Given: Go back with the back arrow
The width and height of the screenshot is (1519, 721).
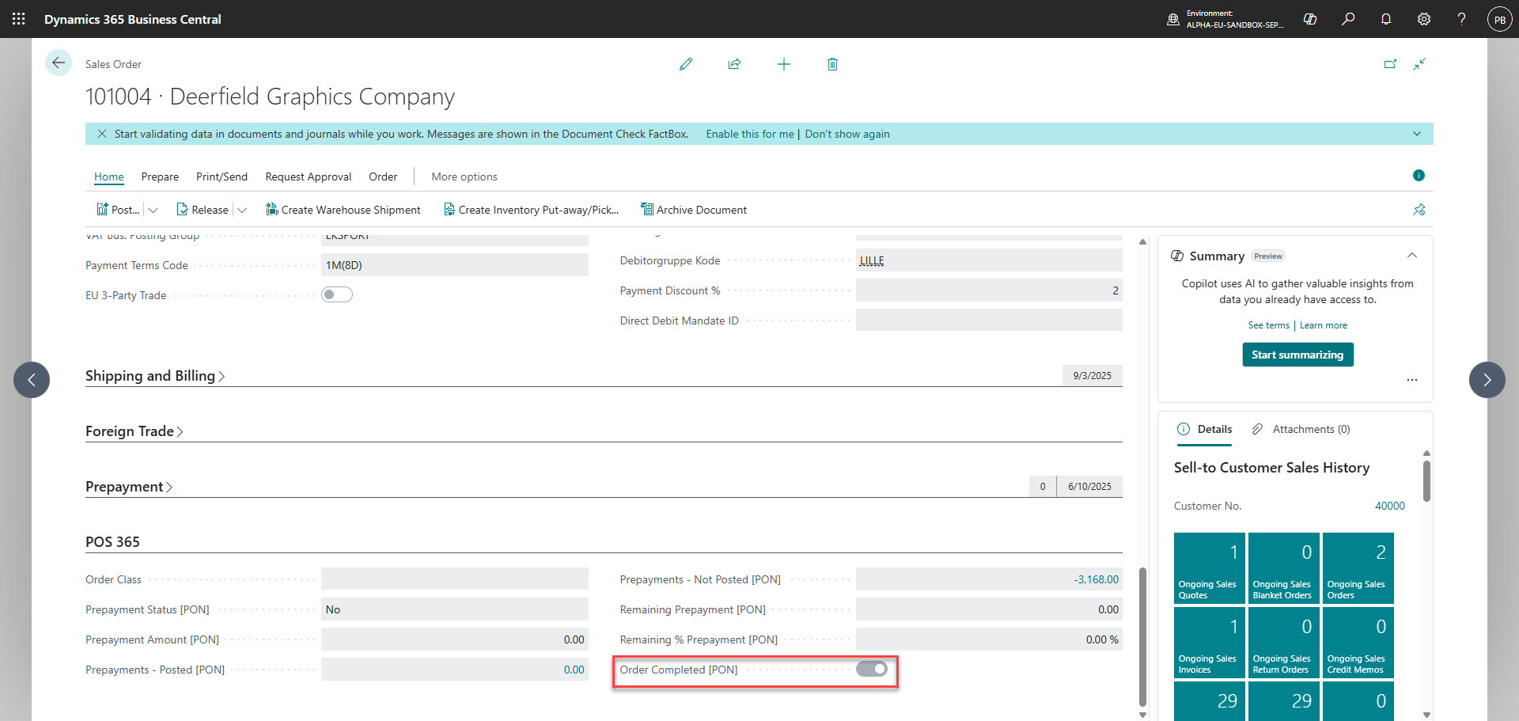Looking at the screenshot, I should (59, 63).
